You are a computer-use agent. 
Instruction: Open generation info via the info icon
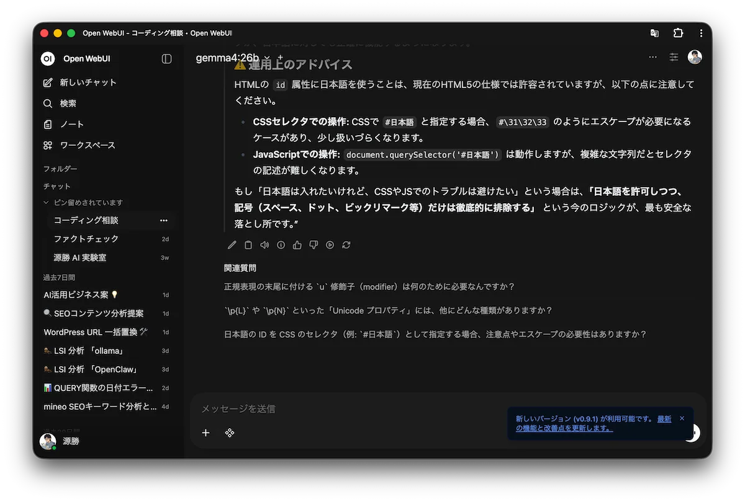(x=280, y=245)
